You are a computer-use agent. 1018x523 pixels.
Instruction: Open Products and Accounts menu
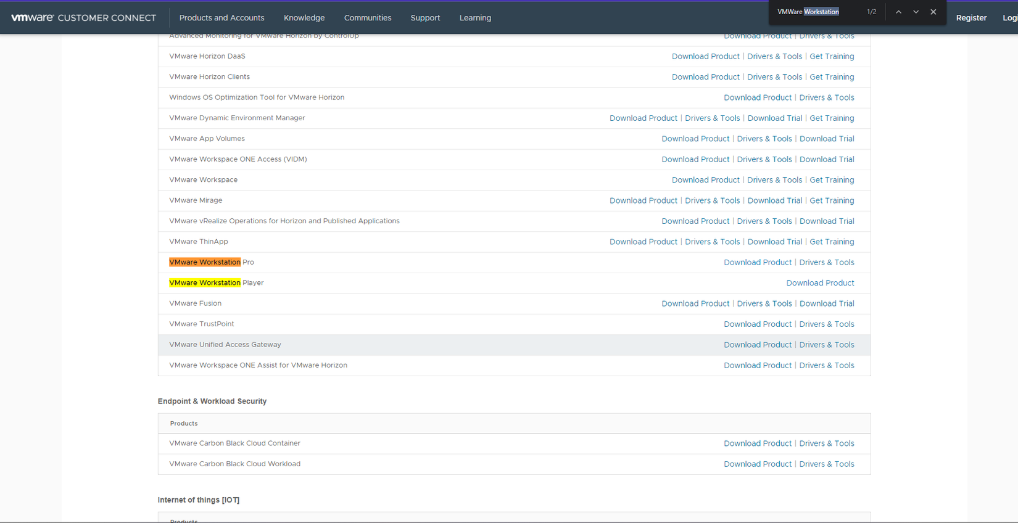(x=221, y=18)
